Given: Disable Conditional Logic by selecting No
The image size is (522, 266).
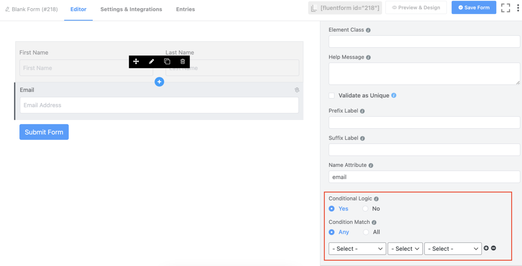Looking at the screenshot, I should click(365, 208).
